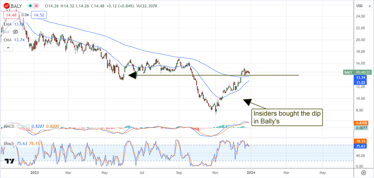The height and width of the screenshot is (178, 374).
Task: Click the orange 78.15 scale label
Action: (x=361, y=141)
